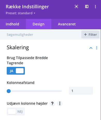Click the Kolonneafstand value field showing 1
101x120 pixels.
click(x=81, y=91)
